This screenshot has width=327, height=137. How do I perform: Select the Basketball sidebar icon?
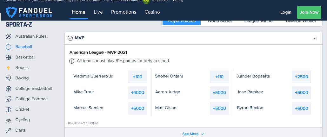click(8, 57)
